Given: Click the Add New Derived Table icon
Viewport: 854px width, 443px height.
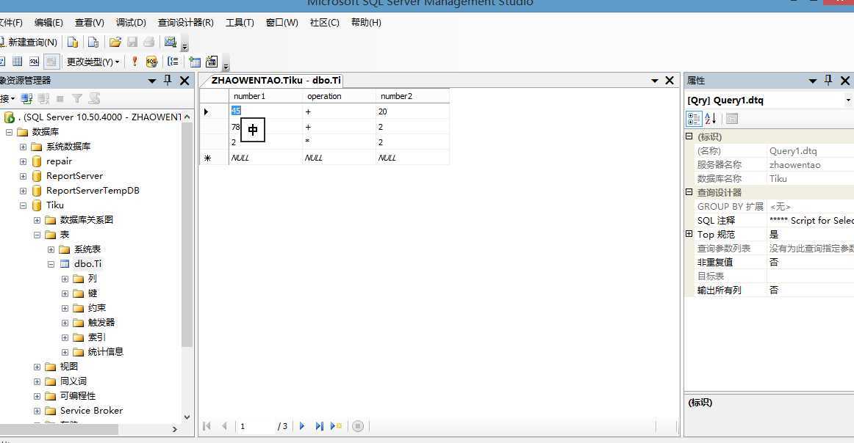Looking at the screenshot, I should [212, 62].
